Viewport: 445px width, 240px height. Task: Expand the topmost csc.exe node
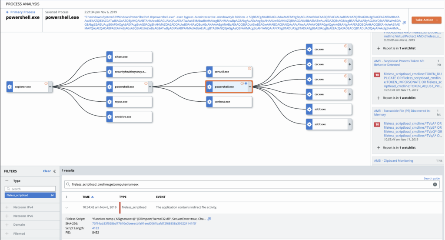click(x=350, y=49)
